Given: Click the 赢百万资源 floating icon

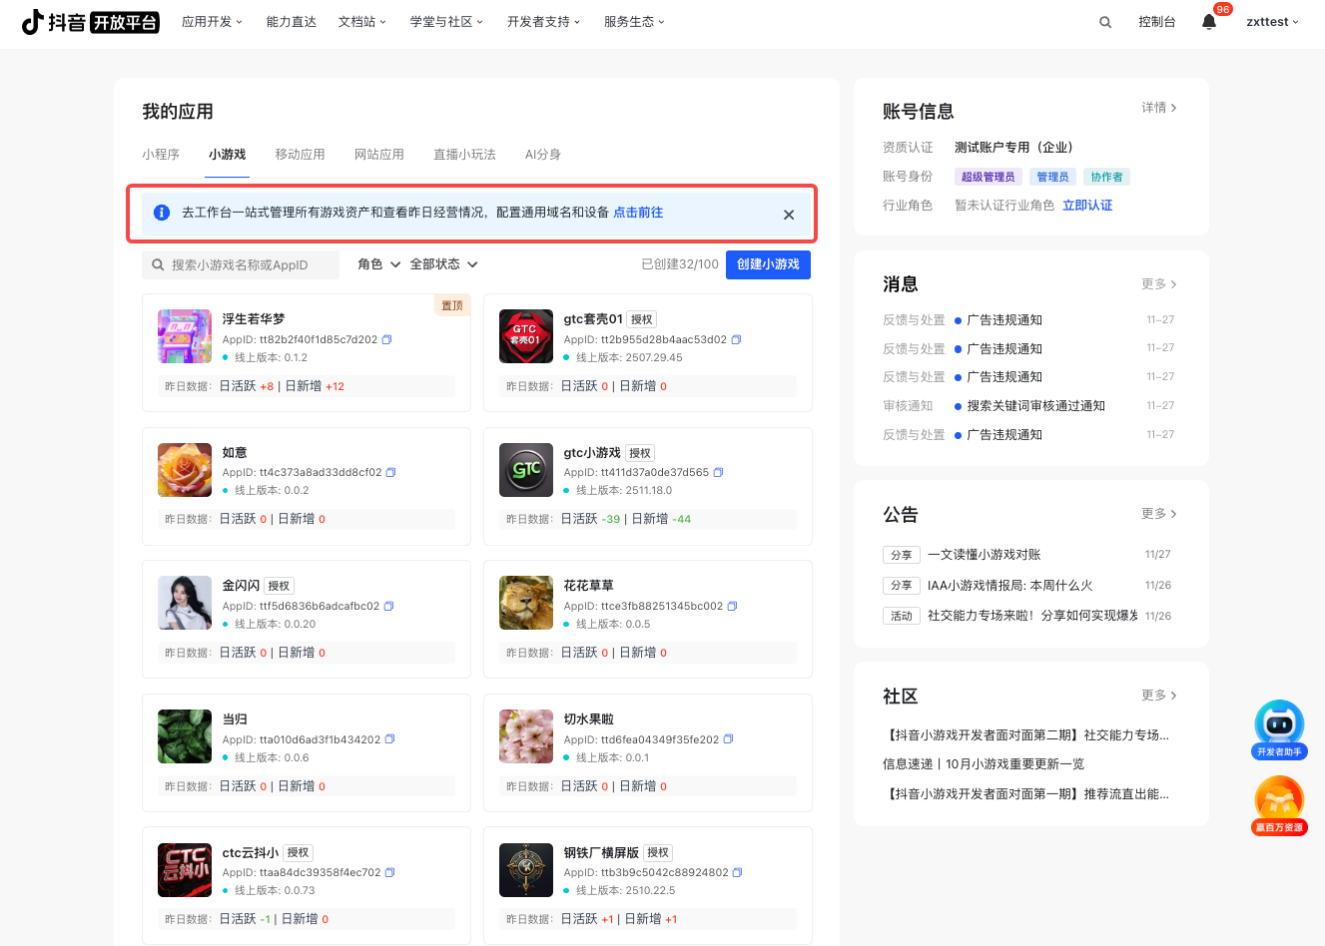Looking at the screenshot, I should 1279,804.
